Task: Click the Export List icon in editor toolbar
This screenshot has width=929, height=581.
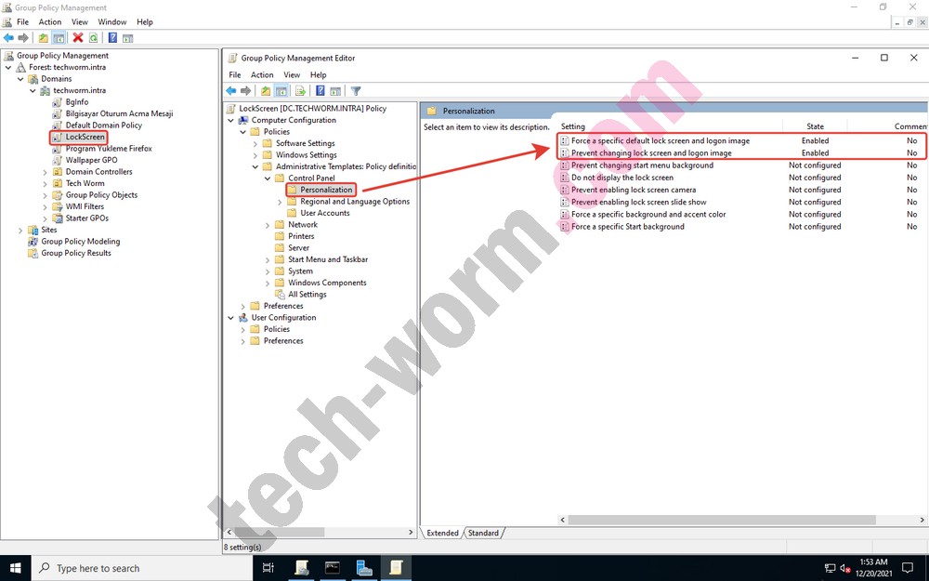Action: point(300,91)
